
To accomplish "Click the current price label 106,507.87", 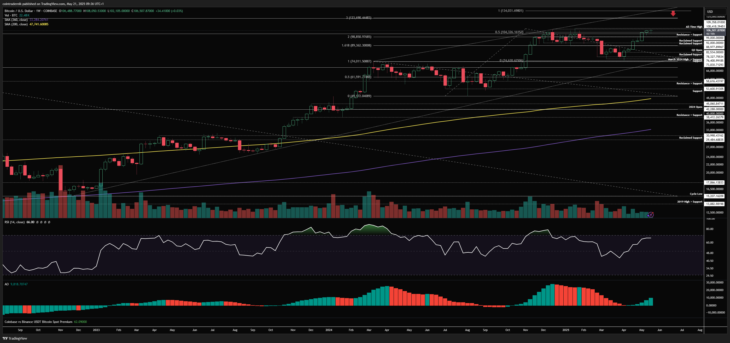I will (715, 30).
